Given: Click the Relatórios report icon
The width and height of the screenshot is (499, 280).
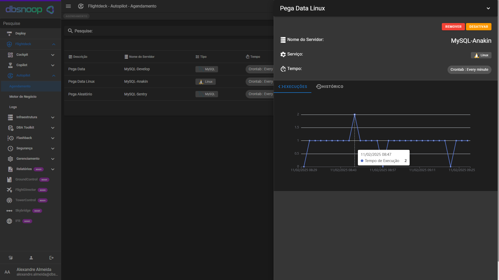Looking at the screenshot, I should pyautogui.click(x=10, y=169).
